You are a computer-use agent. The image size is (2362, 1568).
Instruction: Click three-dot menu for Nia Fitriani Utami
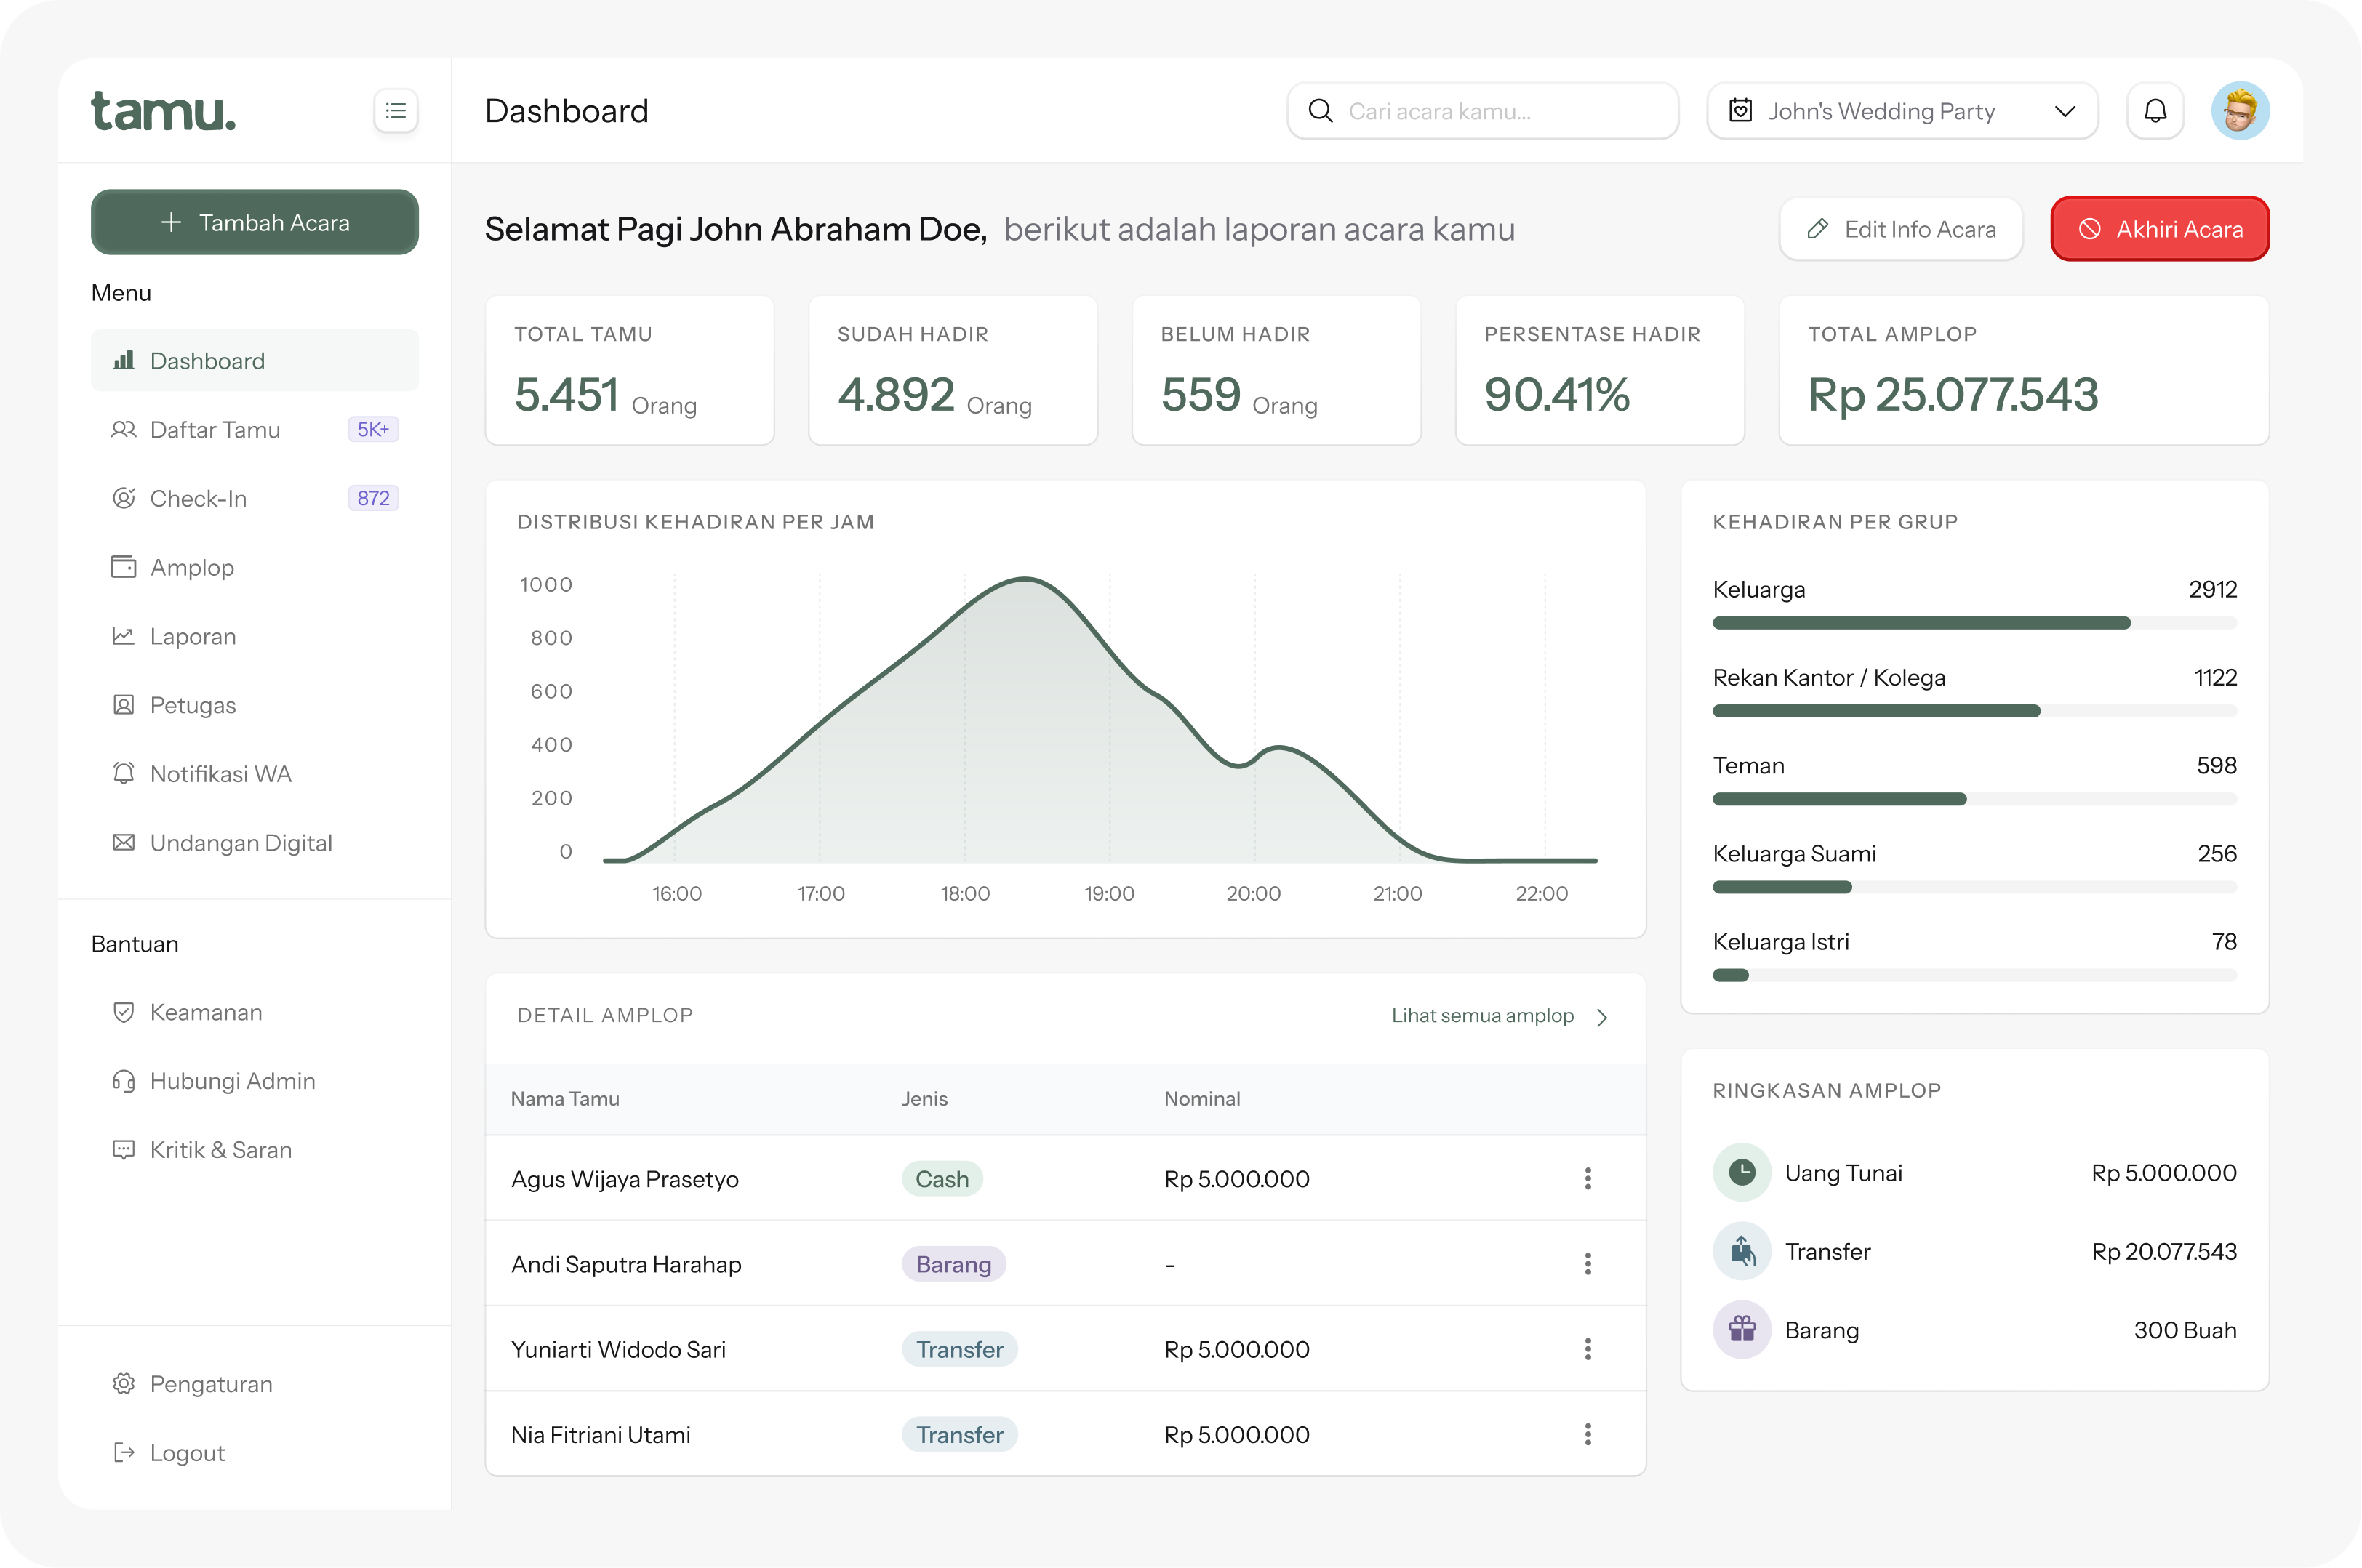tap(1588, 1434)
